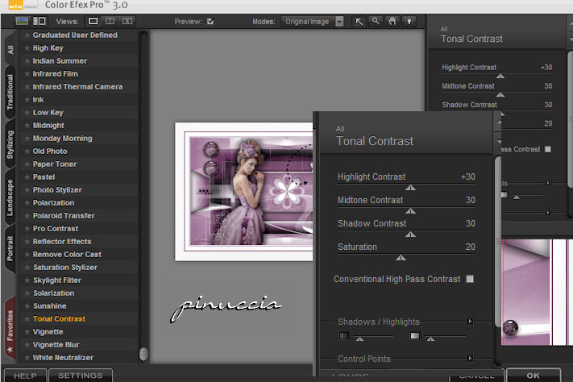Open the Modes dropdown showing Original Image
573x382 pixels.
[x=313, y=22]
